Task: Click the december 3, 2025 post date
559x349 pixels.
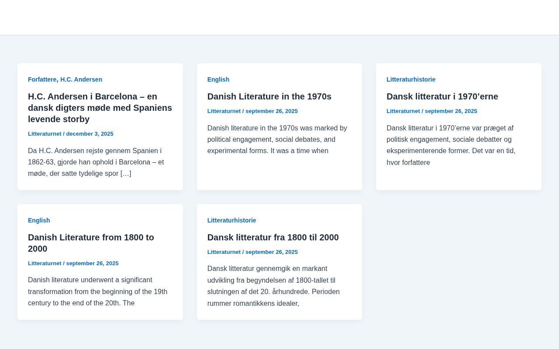Action: pos(90,134)
